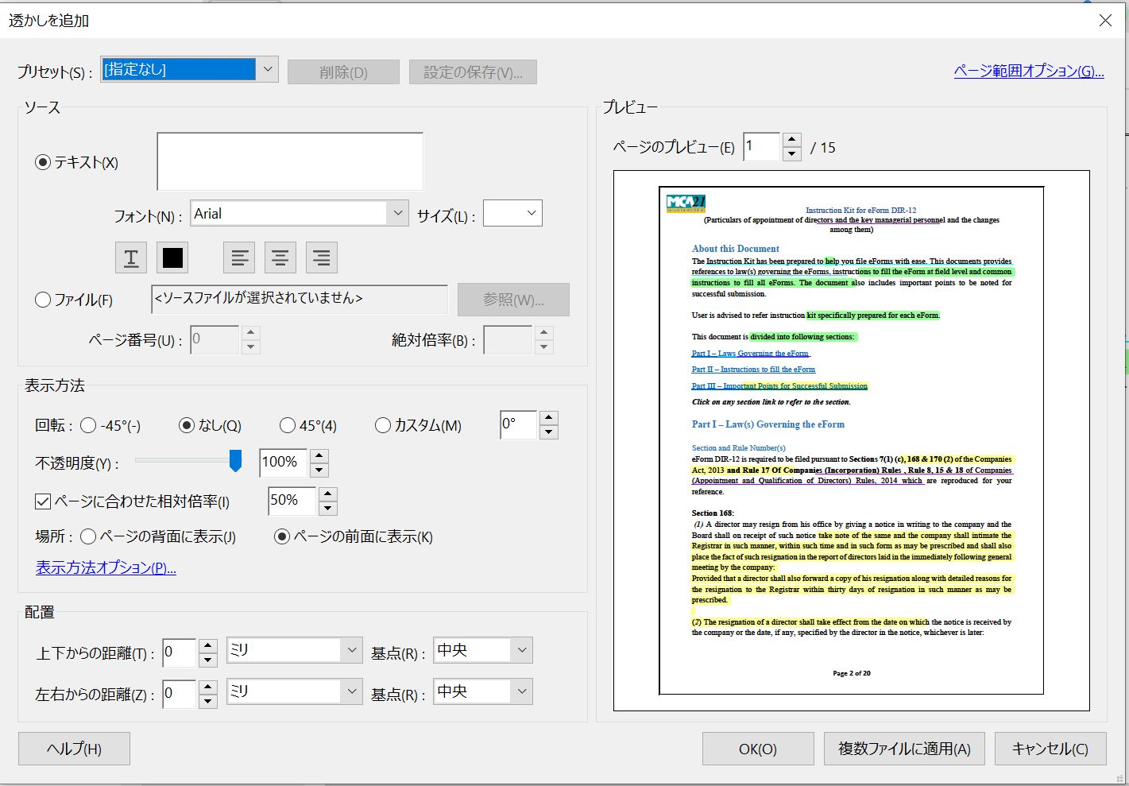Expand the Arial font dropdown
The height and width of the screenshot is (786, 1129).
click(397, 213)
